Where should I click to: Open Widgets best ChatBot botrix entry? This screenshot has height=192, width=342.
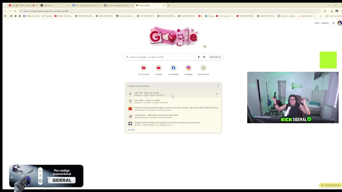click(x=173, y=124)
